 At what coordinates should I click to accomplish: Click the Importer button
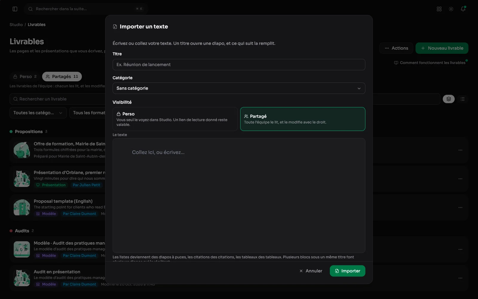tap(347, 271)
